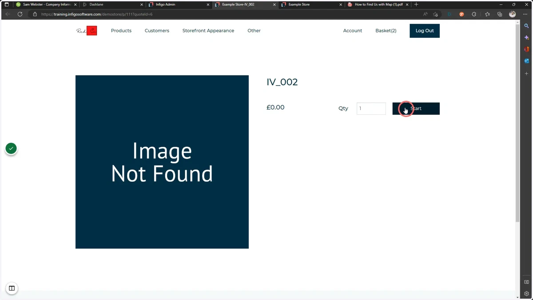The height and width of the screenshot is (300, 533).
Task: Open the sidebar settings gear icon
Action: tap(527, 293)
